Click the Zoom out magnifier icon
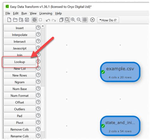Screen dimensions: 150x140 [79, 20]
